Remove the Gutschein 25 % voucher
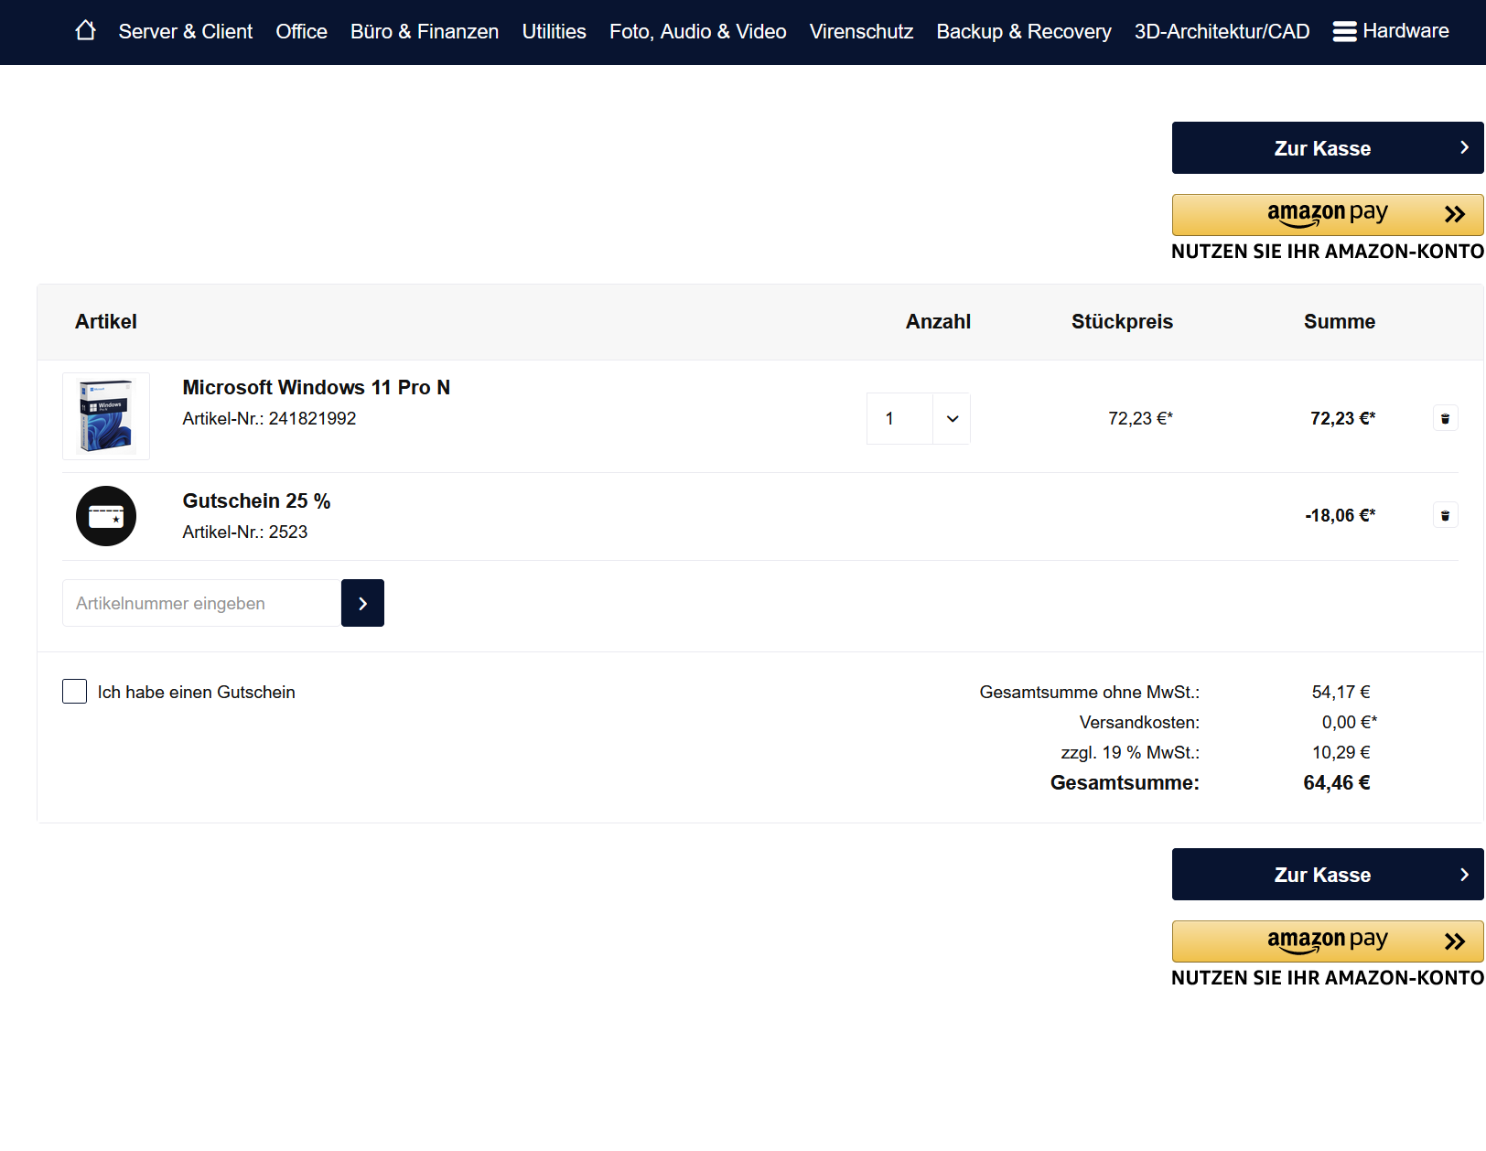1486x1151 pixels. [x=1446, y=515]
